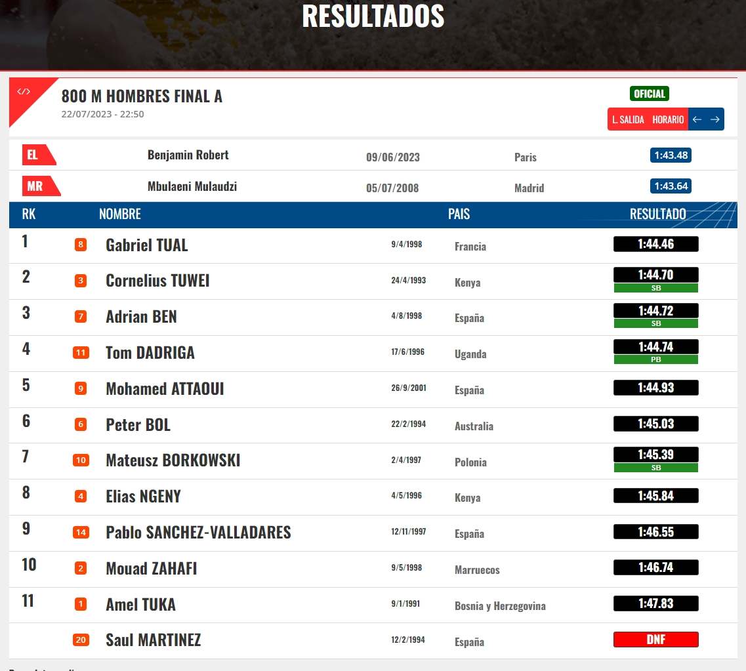Open the HORARIO schedule

tap(668, 119)
